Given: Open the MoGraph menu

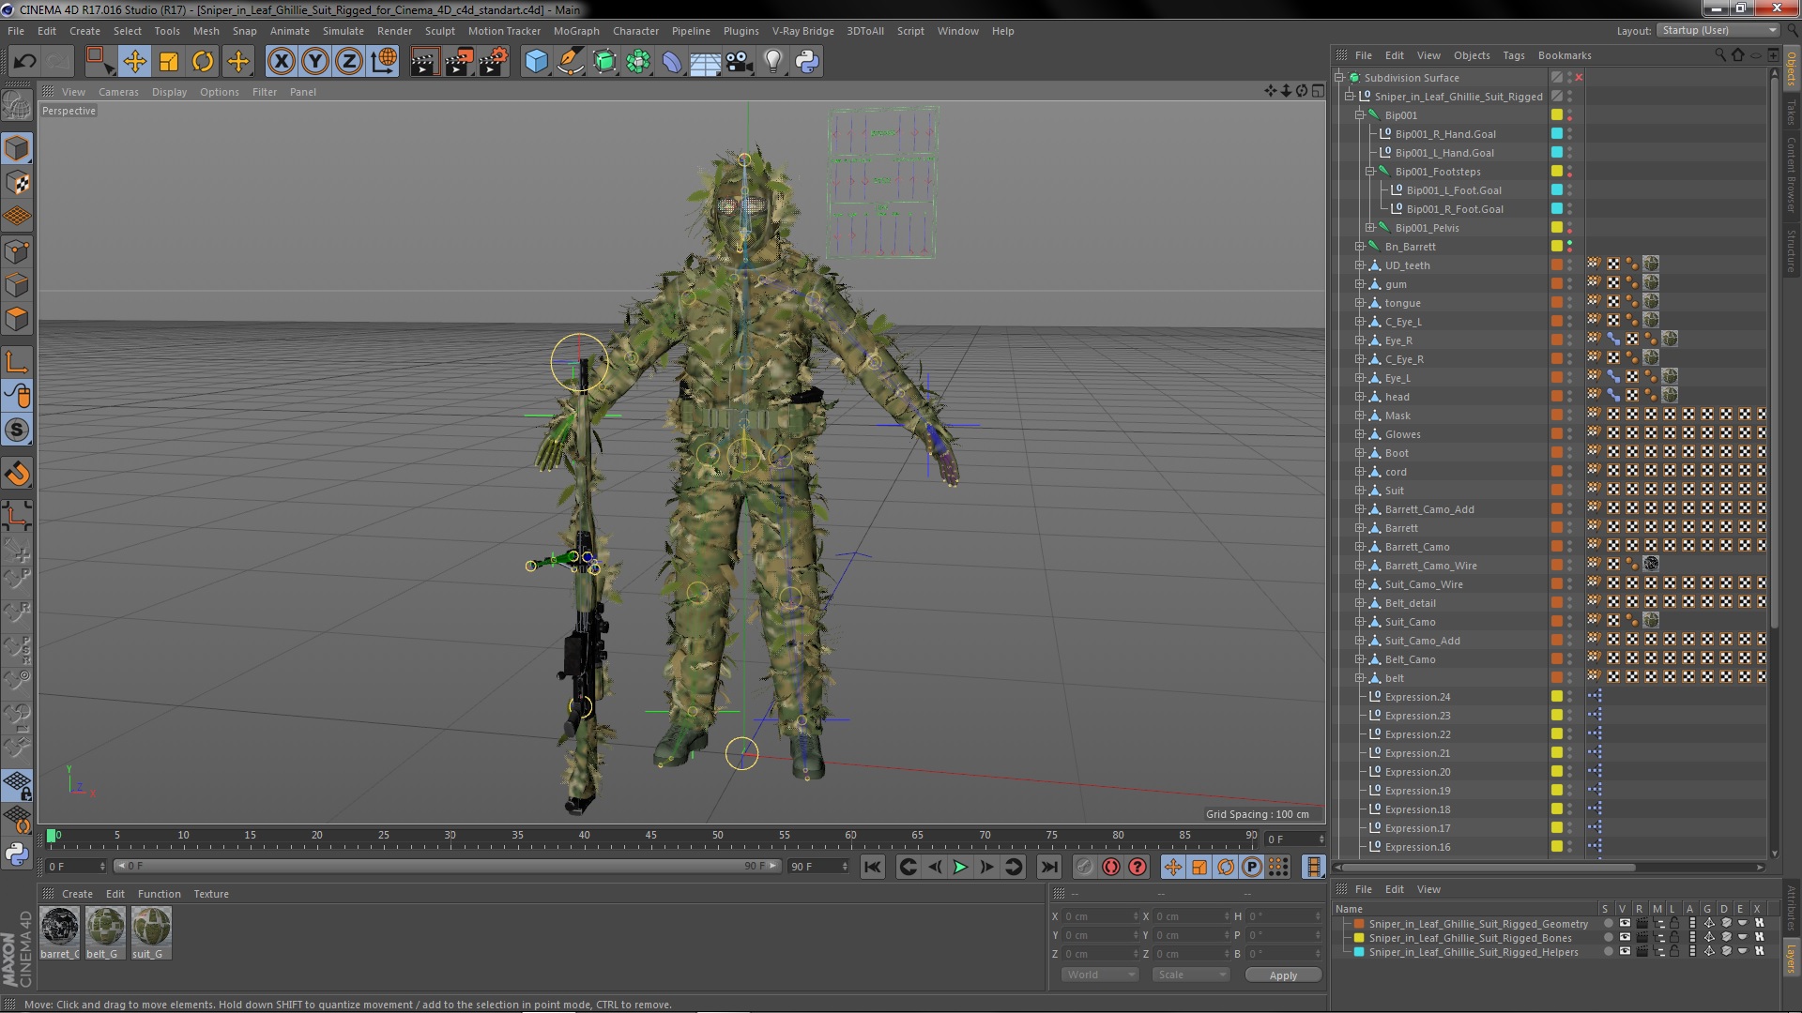Looking at the screenshot, I should pos(576,31).
